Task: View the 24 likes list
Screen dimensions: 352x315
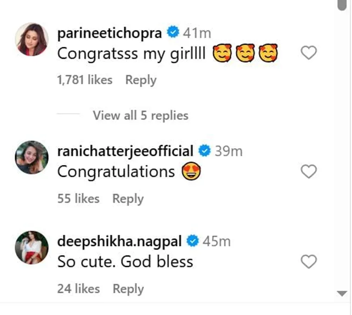Action: click(x=78, y=289)
